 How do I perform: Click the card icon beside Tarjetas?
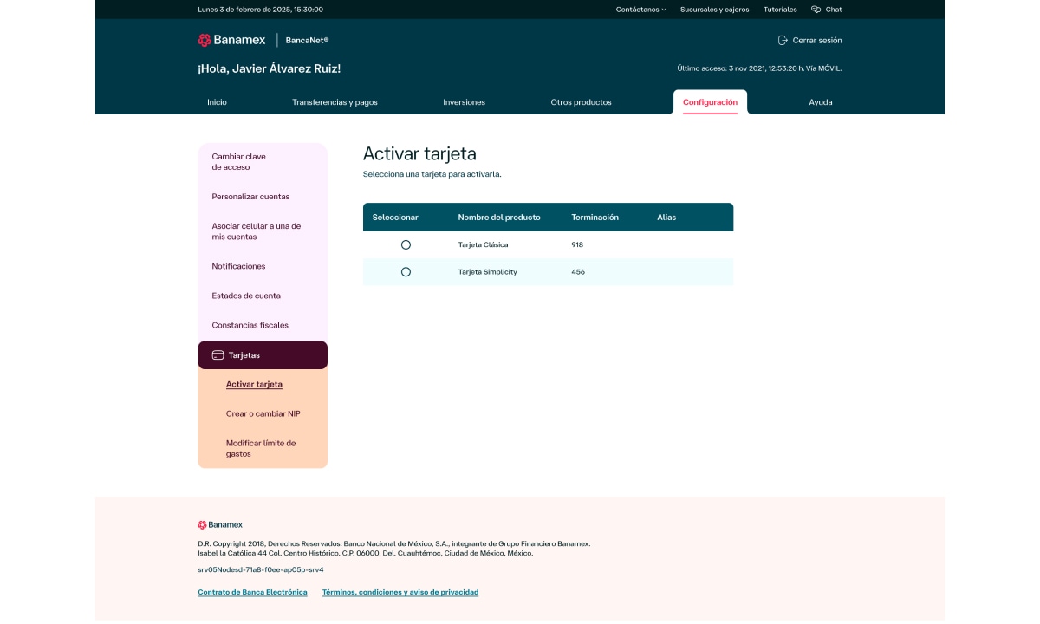[x=218, y=355]
